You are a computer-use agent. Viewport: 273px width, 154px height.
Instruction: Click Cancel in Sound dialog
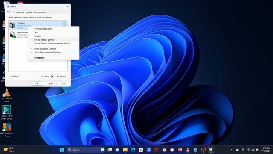(50, 84)
